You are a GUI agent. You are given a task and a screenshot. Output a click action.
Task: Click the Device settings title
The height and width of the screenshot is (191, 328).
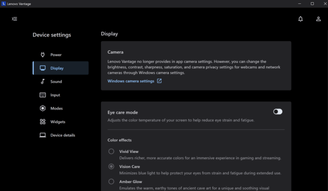point(52,35)
